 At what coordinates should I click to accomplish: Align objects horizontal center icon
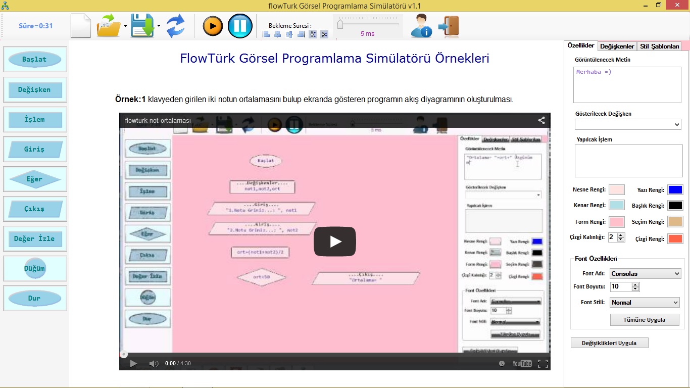pyautogui.click(x=278, y=34)
